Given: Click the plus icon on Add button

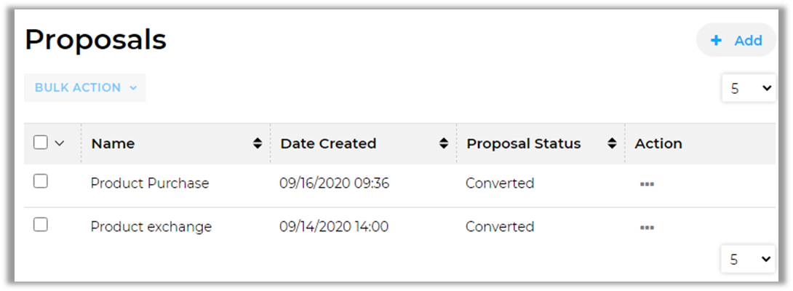Looking at the screenshot, I should click(717, 41).
